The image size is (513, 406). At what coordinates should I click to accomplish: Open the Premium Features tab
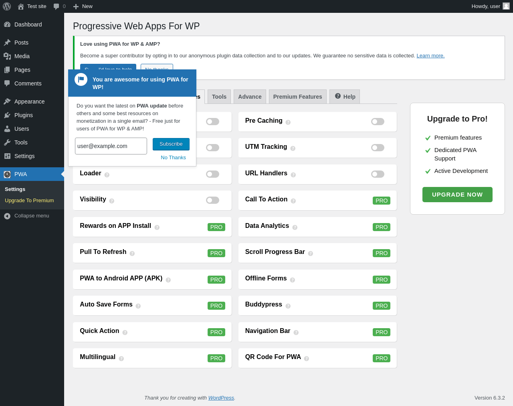tap(297, 97)
